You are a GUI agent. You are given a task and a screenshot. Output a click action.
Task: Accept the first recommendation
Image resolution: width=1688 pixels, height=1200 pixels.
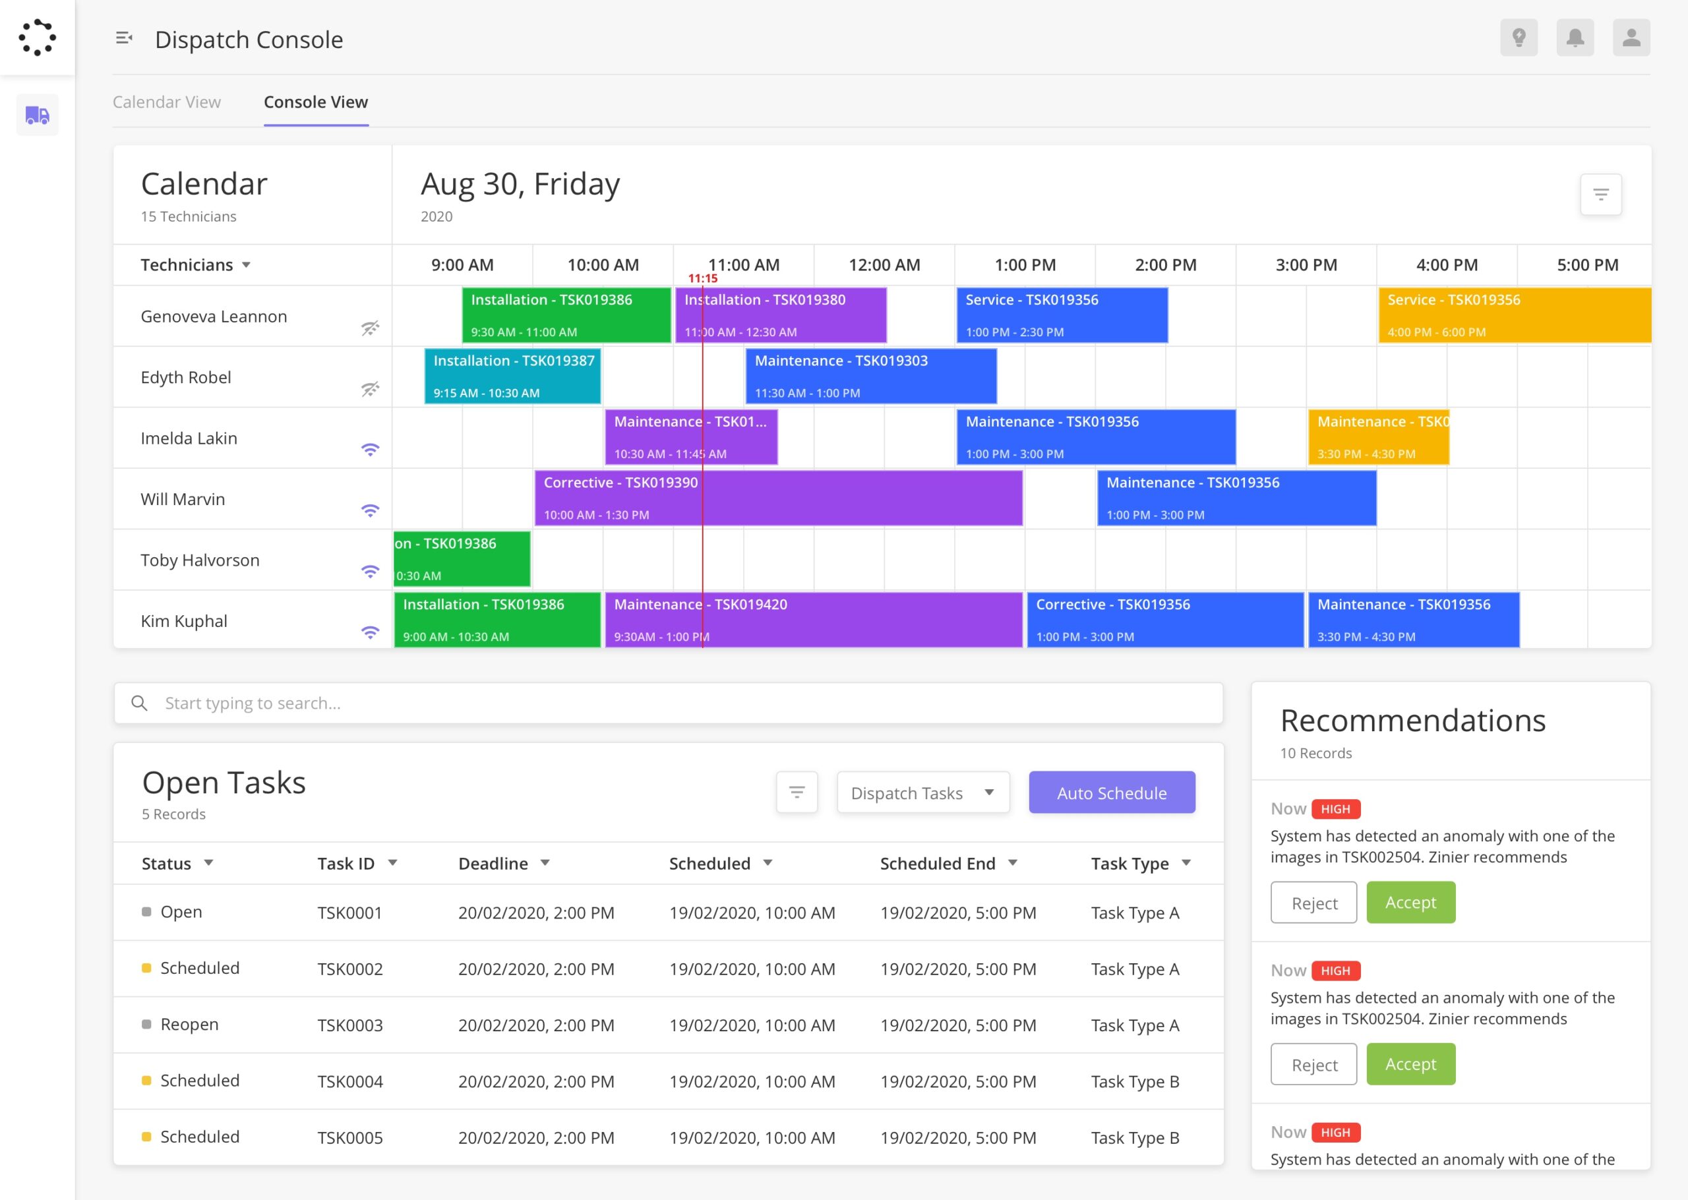tap(1410, 902)
